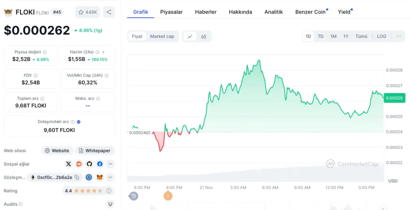Open the Reddit social link
This screenshot has width=411, height=210.
(x=79, y=164)
